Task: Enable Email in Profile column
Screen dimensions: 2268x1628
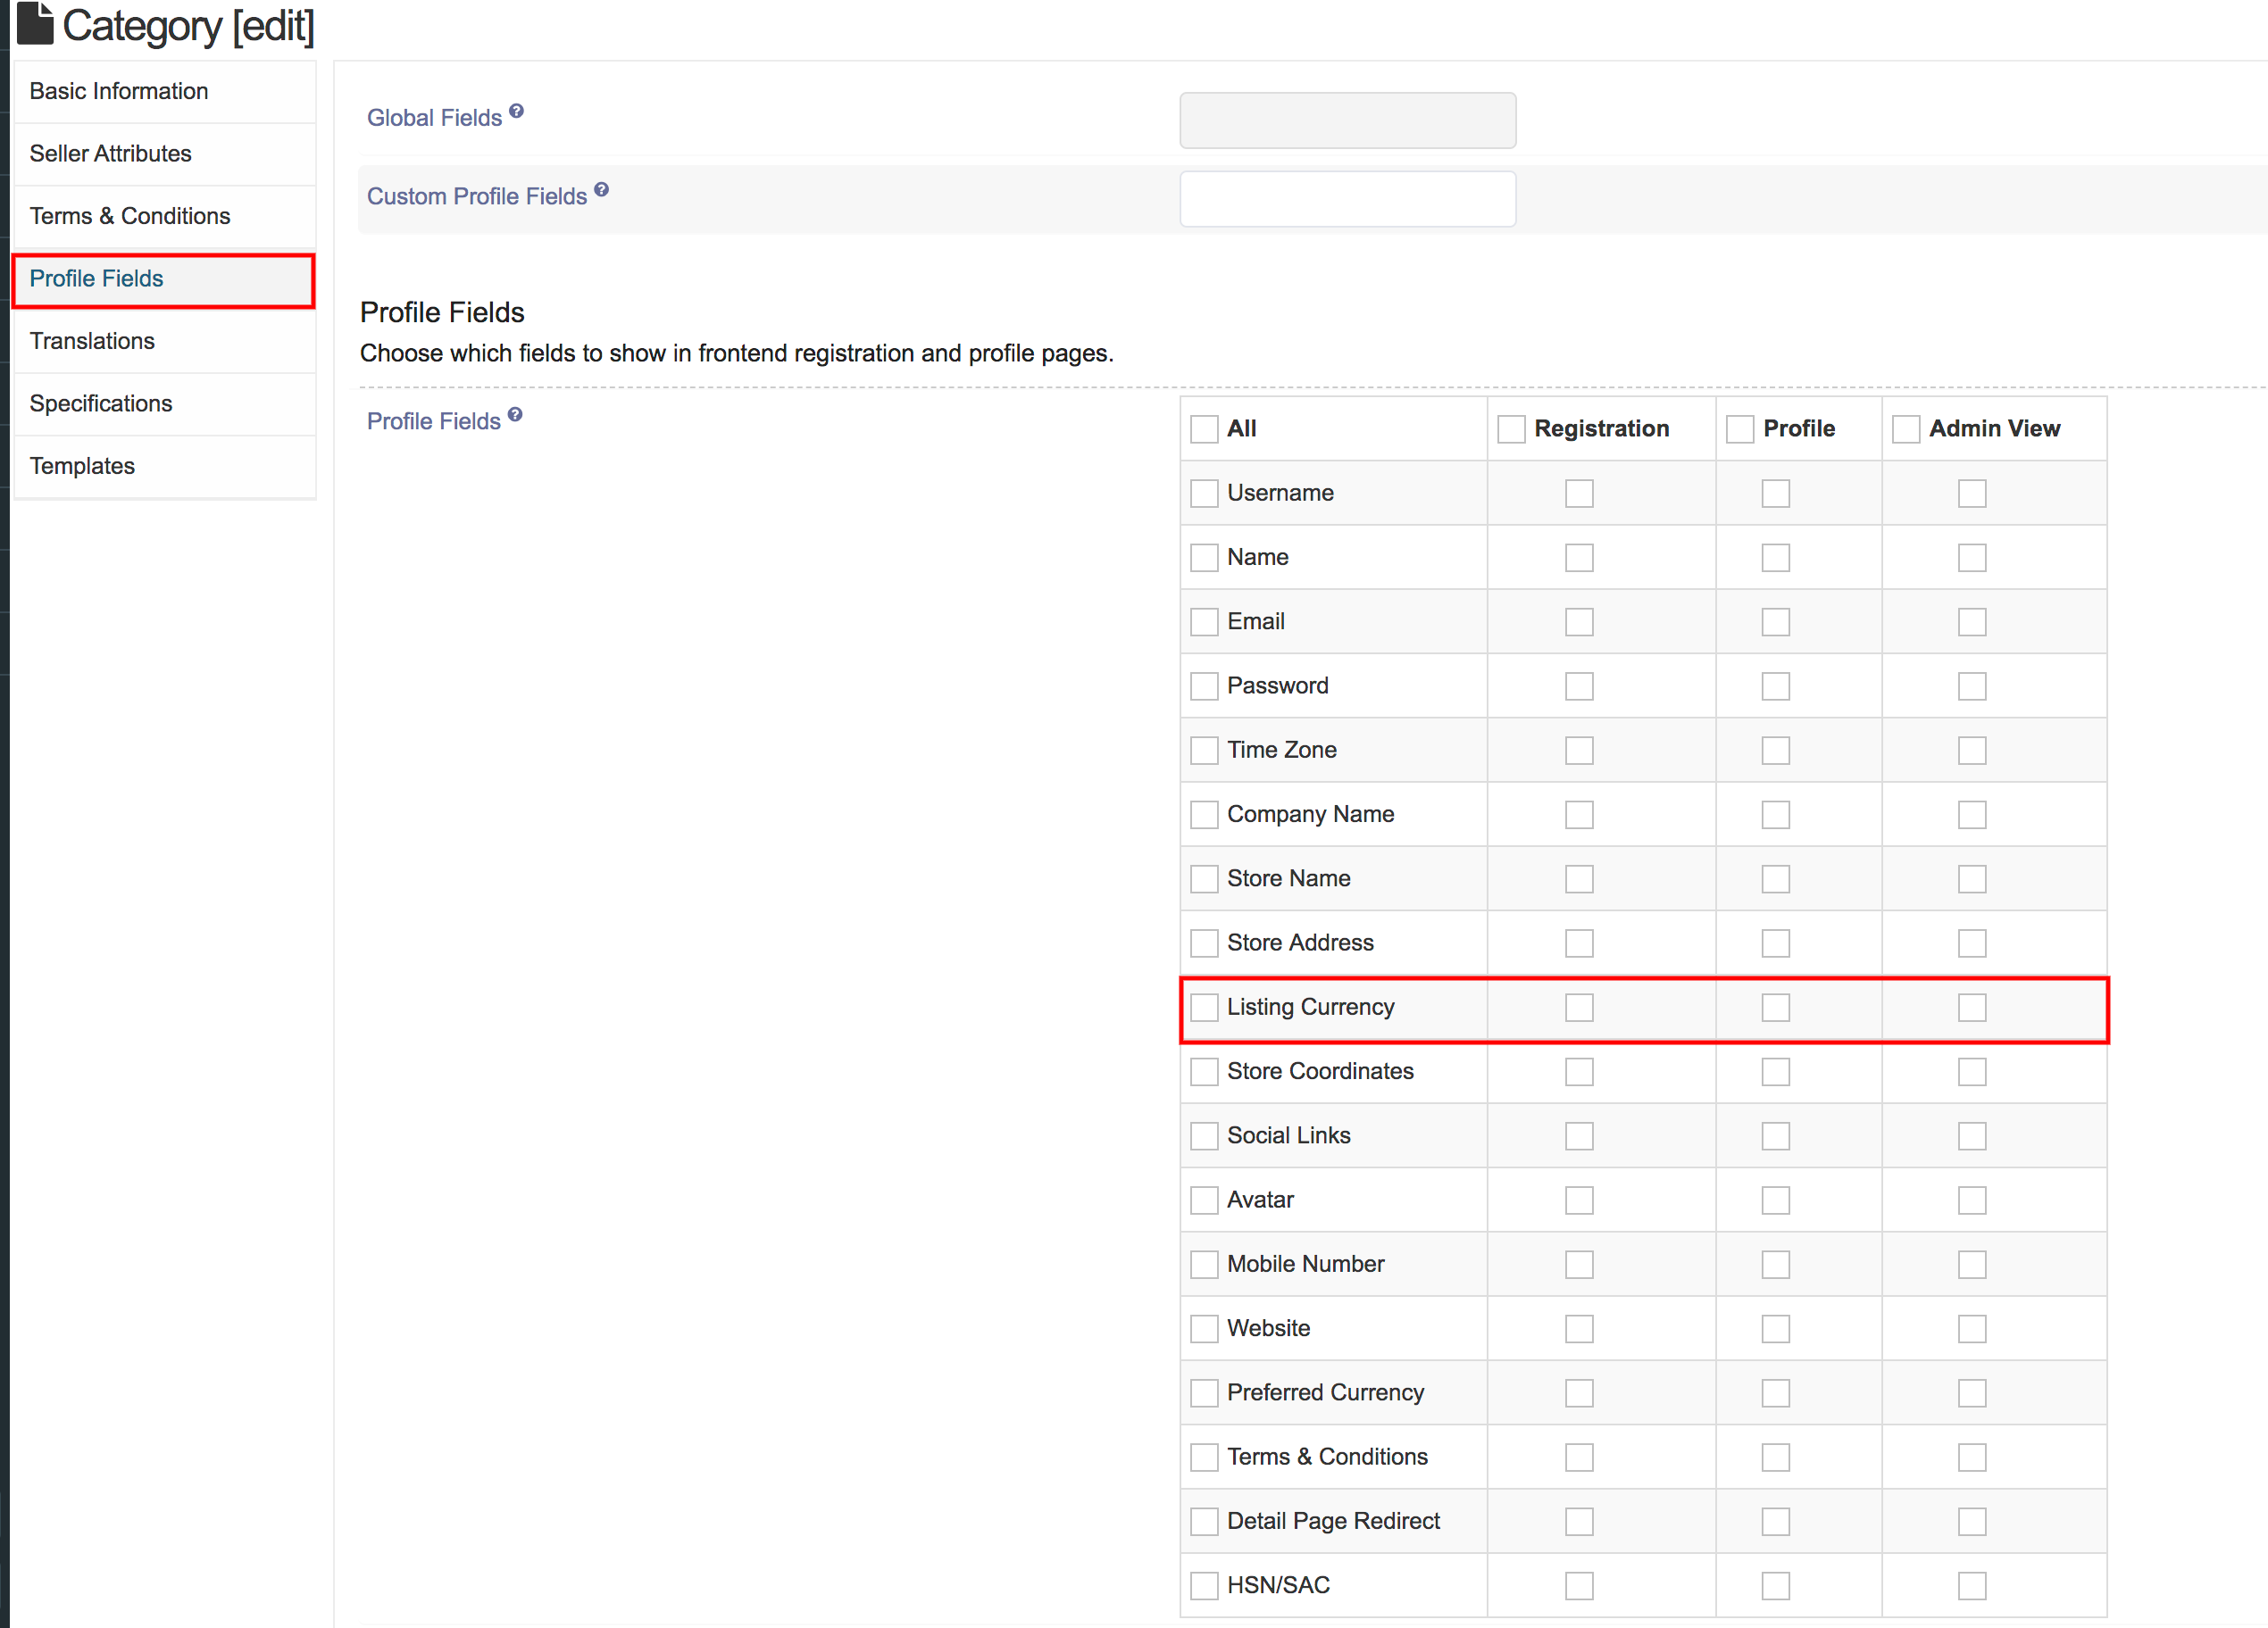Action: (1775, 621)
